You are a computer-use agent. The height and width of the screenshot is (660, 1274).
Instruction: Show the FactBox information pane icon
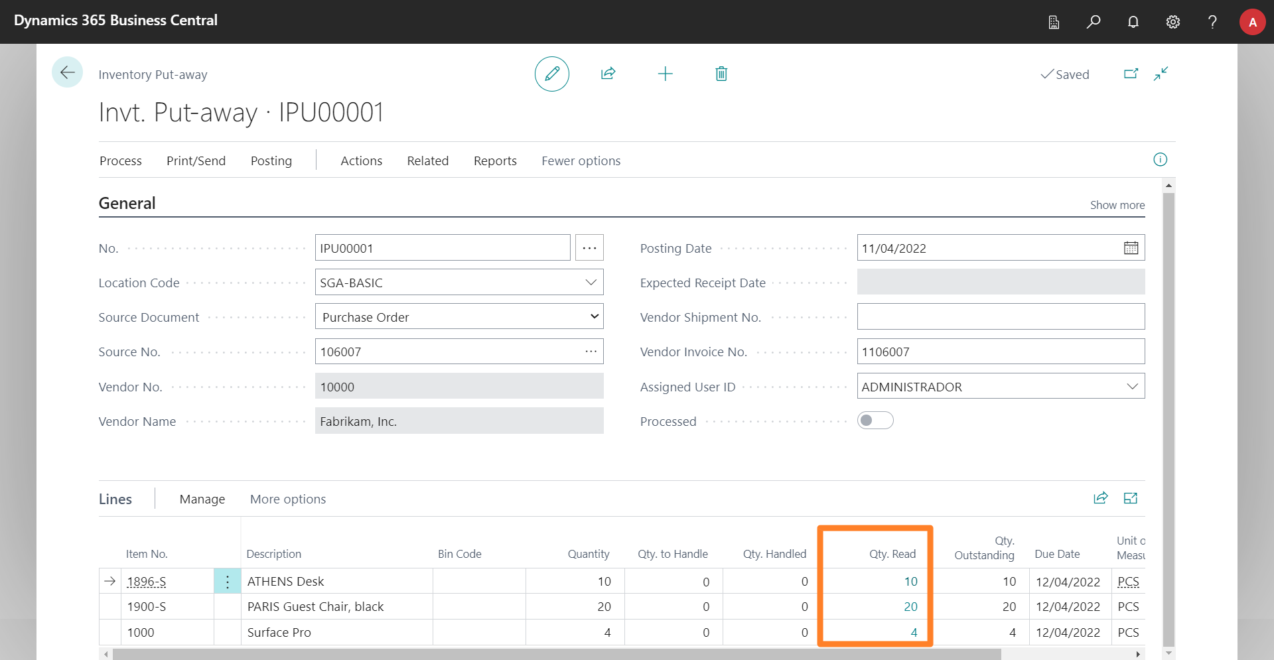tap(1160, 159)
